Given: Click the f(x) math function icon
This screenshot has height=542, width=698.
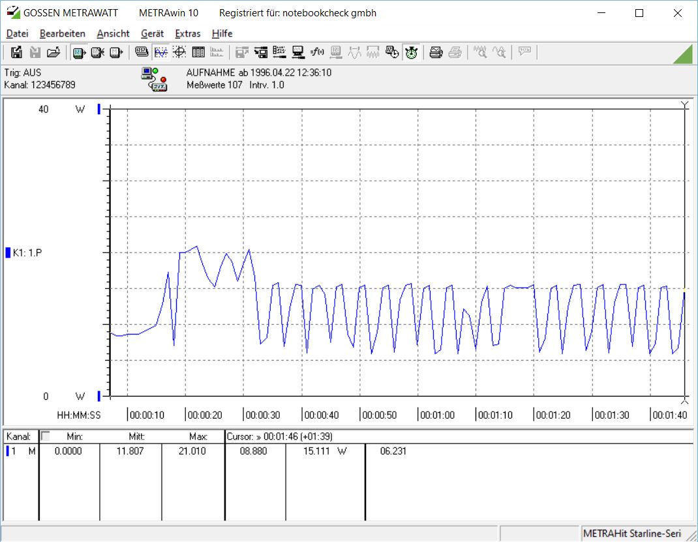Looking at the screenshot, I should (317, 53).
